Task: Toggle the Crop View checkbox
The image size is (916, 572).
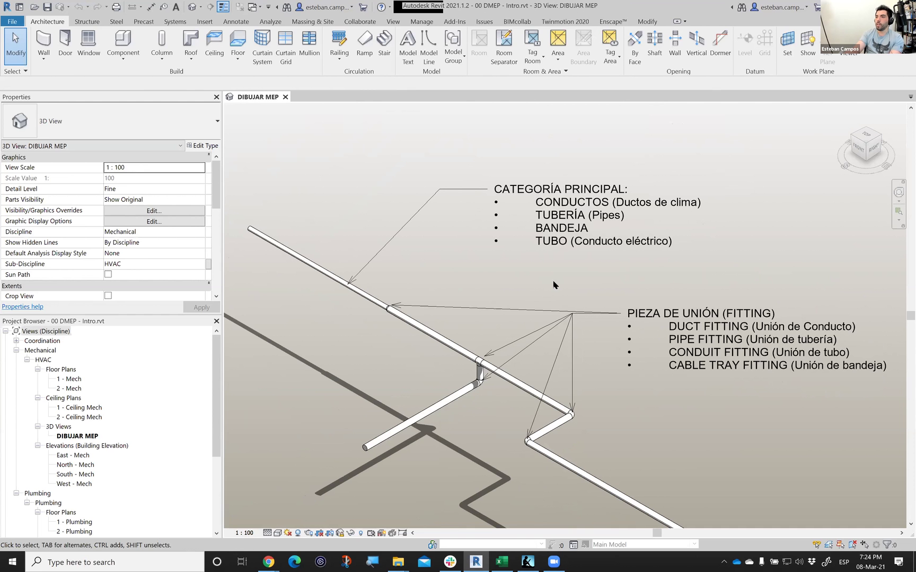Action: tap(108, 296)
